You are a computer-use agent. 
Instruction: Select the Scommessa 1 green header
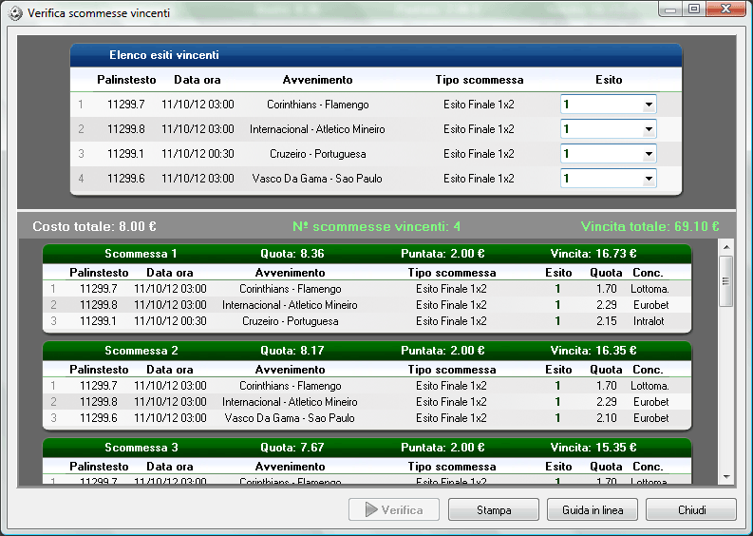pos(367,254)
